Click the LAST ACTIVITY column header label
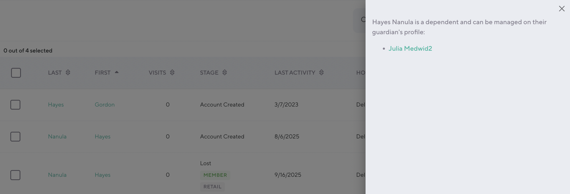 point(295,73)
